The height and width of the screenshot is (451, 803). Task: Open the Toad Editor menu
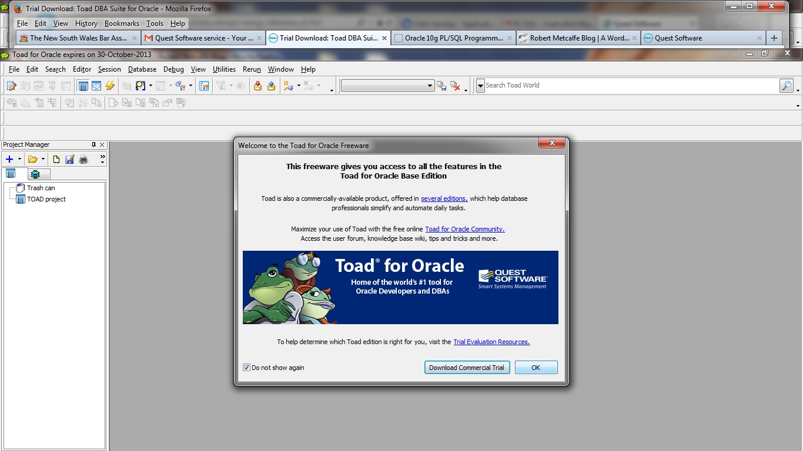(82, 69)
